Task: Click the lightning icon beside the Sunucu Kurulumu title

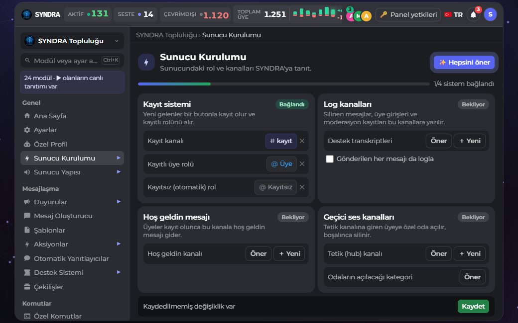Action: pyautogui.click(x=146, y=62)
